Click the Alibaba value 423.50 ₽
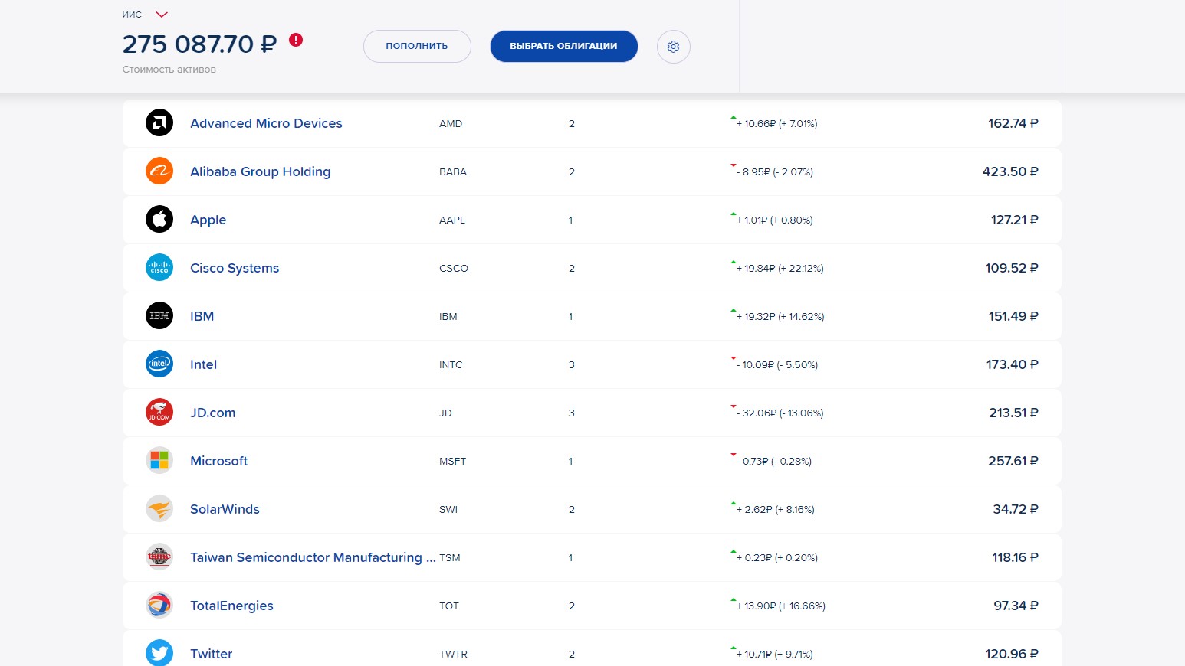The width and height of the screenshot is (1185, 666). pyautogui.click(x=1010, y=171)
